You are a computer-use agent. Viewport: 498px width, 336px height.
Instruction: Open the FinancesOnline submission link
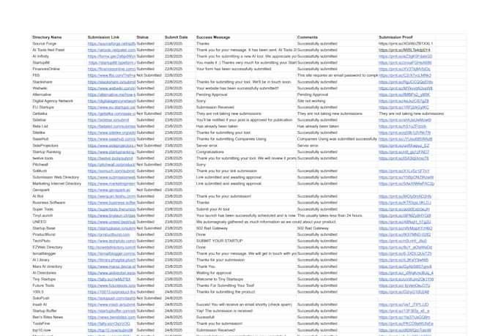(111, 69)
